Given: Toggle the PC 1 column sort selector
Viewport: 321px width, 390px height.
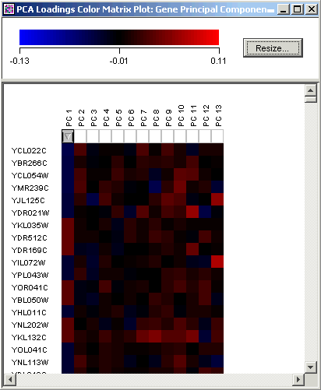Looking at the screenshot, I should pos(68,136).
